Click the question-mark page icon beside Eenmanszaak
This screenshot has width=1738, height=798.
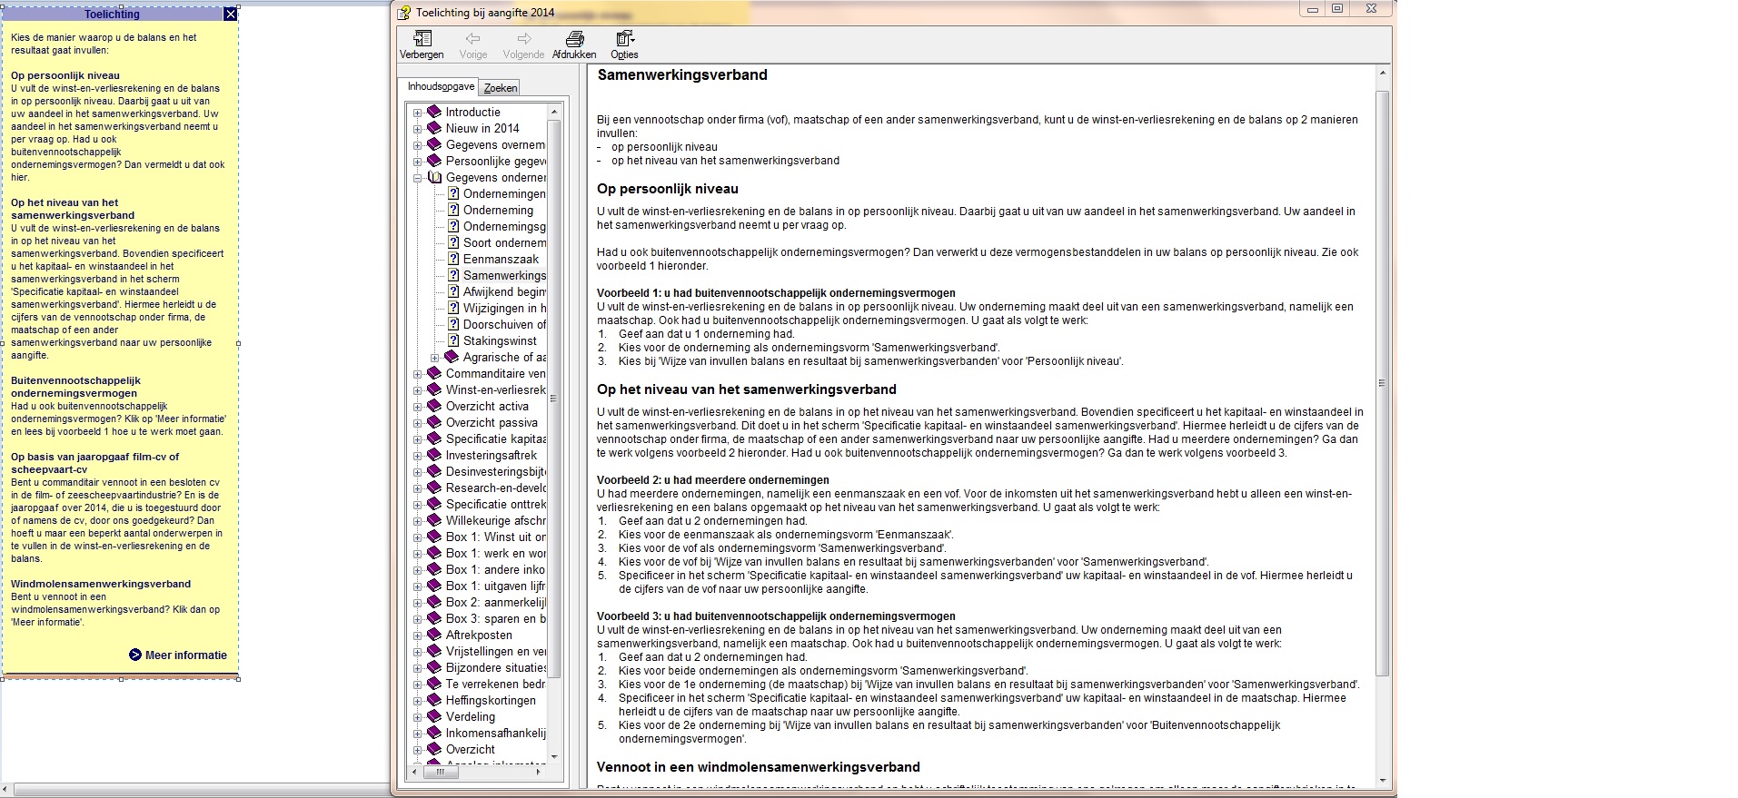453,260
